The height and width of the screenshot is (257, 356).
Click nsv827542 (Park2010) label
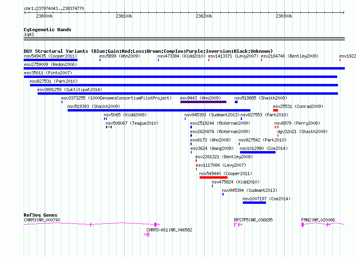tap(262, 140)
